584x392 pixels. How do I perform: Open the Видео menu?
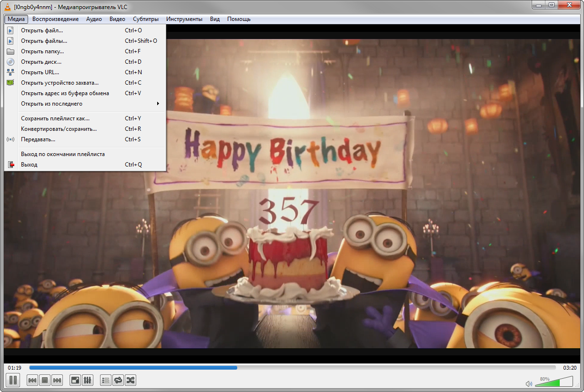pos(117,19)
